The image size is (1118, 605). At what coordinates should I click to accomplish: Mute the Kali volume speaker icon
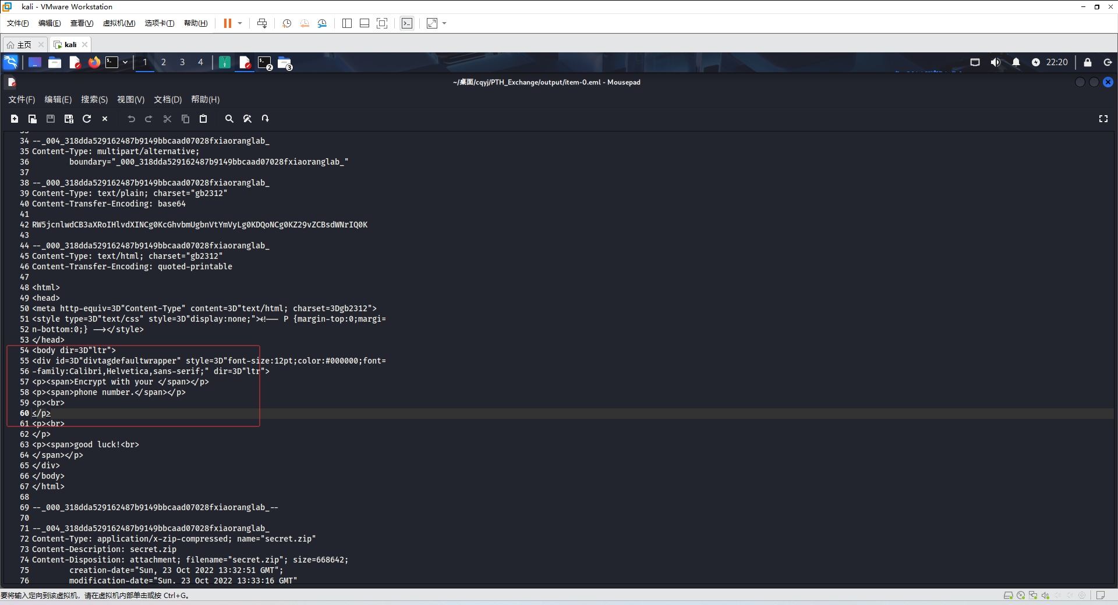pyautogui.click(x=995, y=62)
